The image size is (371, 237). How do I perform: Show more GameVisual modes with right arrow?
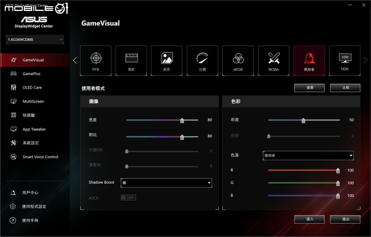coord(366,60)
